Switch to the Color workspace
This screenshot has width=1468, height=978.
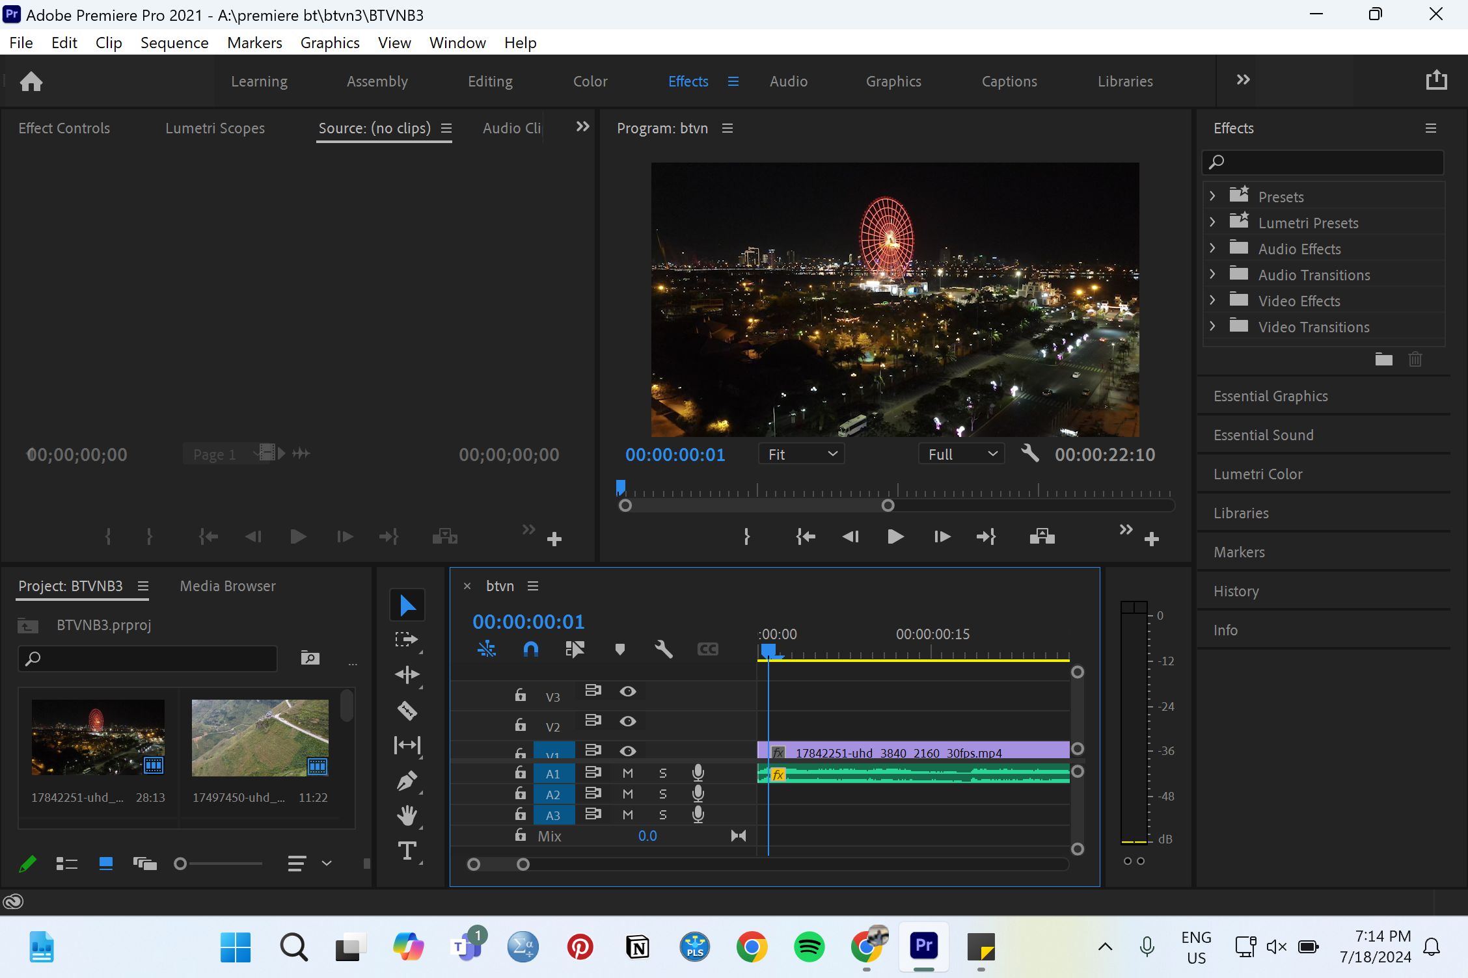[590, 81]
